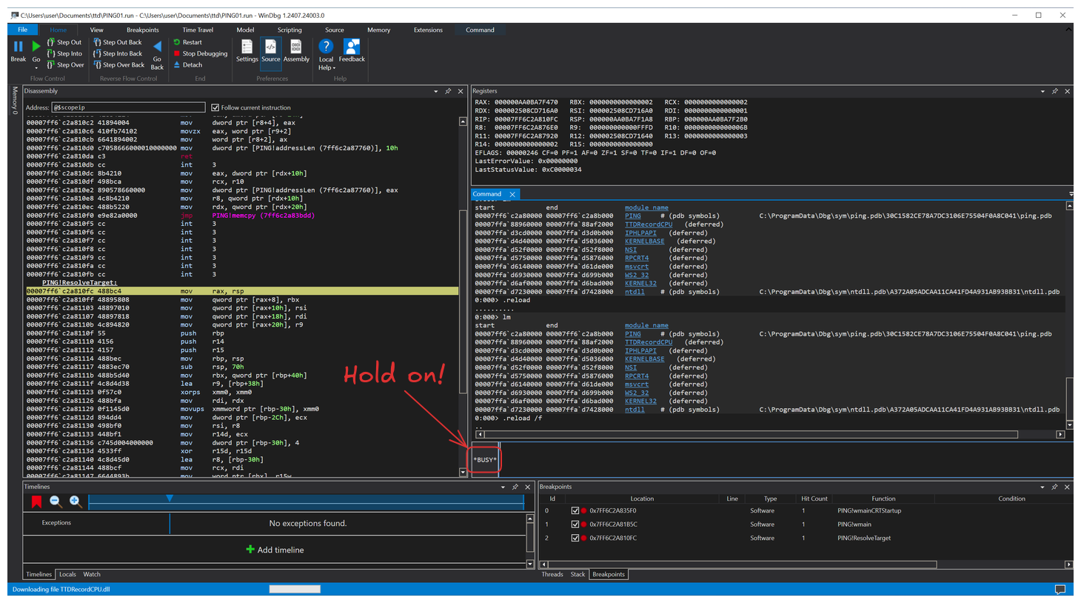Click the first PING module link
This screenshot has height=603, width=1081.
[x=633, y=216]
